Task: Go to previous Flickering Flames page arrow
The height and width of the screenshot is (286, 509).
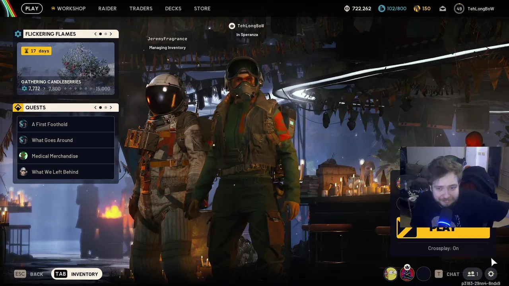Action: (x=95, y=34)
